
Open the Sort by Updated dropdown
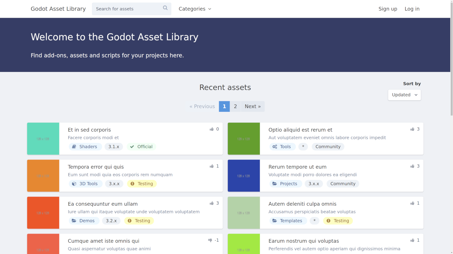click(405, 95)
